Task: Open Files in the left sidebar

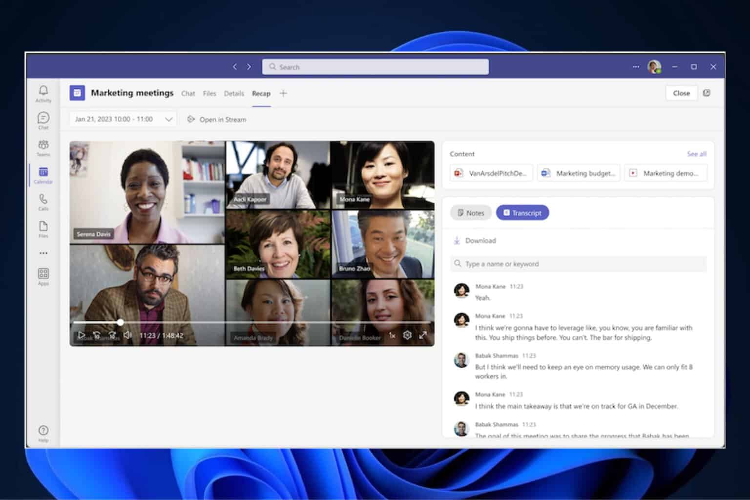Action: 43,229
